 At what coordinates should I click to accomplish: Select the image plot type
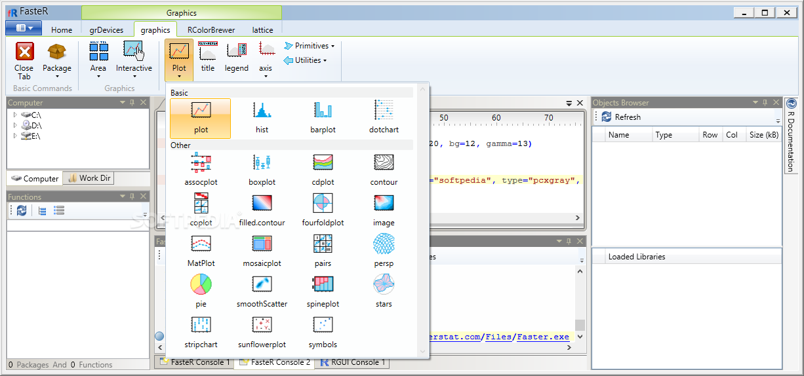point(384,211)
